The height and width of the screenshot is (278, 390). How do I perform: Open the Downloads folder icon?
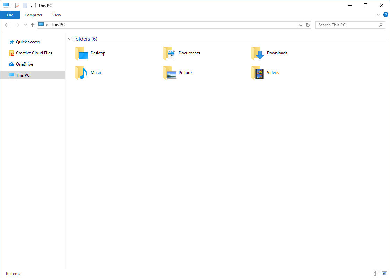[258, 53]
